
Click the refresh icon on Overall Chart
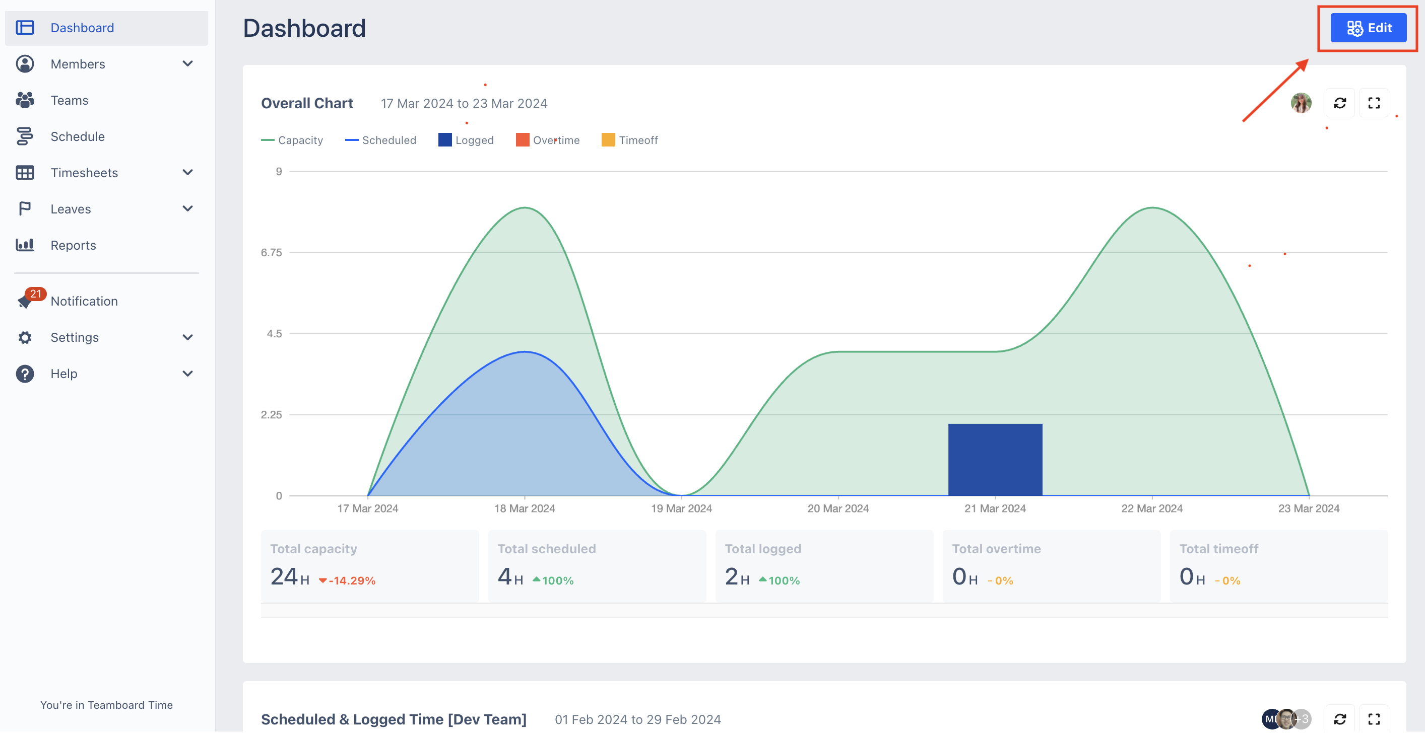click(1339, 103)
